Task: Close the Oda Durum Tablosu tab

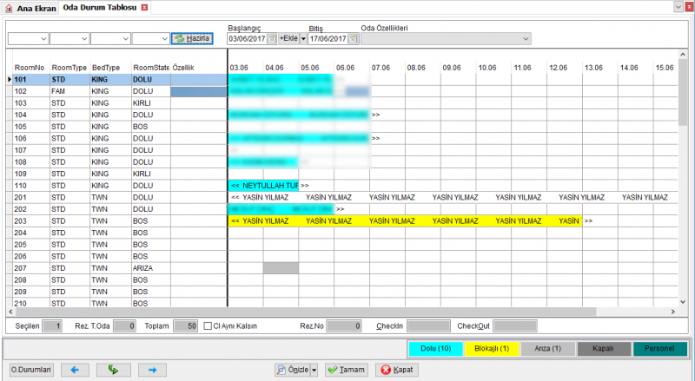Action: [144, 8]
